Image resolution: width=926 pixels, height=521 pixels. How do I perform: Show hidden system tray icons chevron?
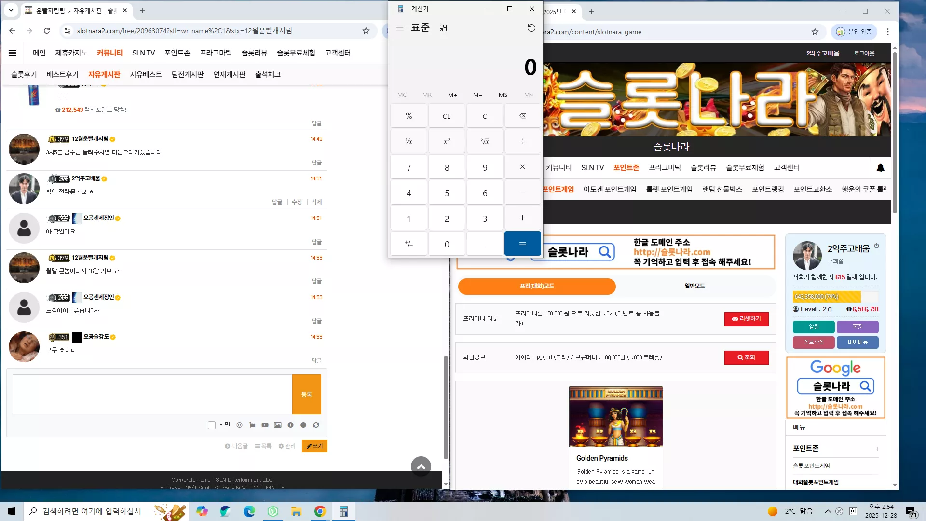(828, 511)
